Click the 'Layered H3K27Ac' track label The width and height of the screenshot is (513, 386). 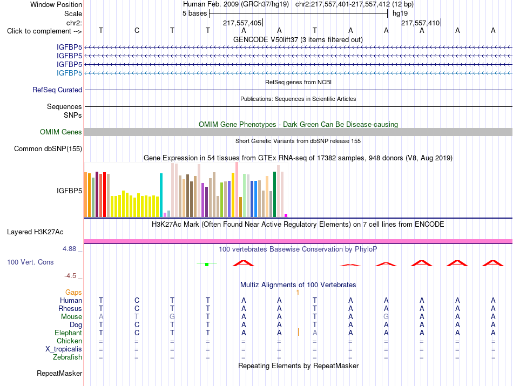tap(35, 232)
